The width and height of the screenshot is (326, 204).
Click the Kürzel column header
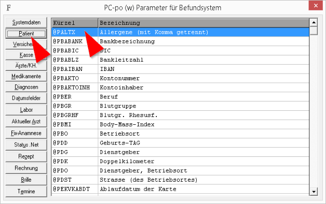click(75, 23)
